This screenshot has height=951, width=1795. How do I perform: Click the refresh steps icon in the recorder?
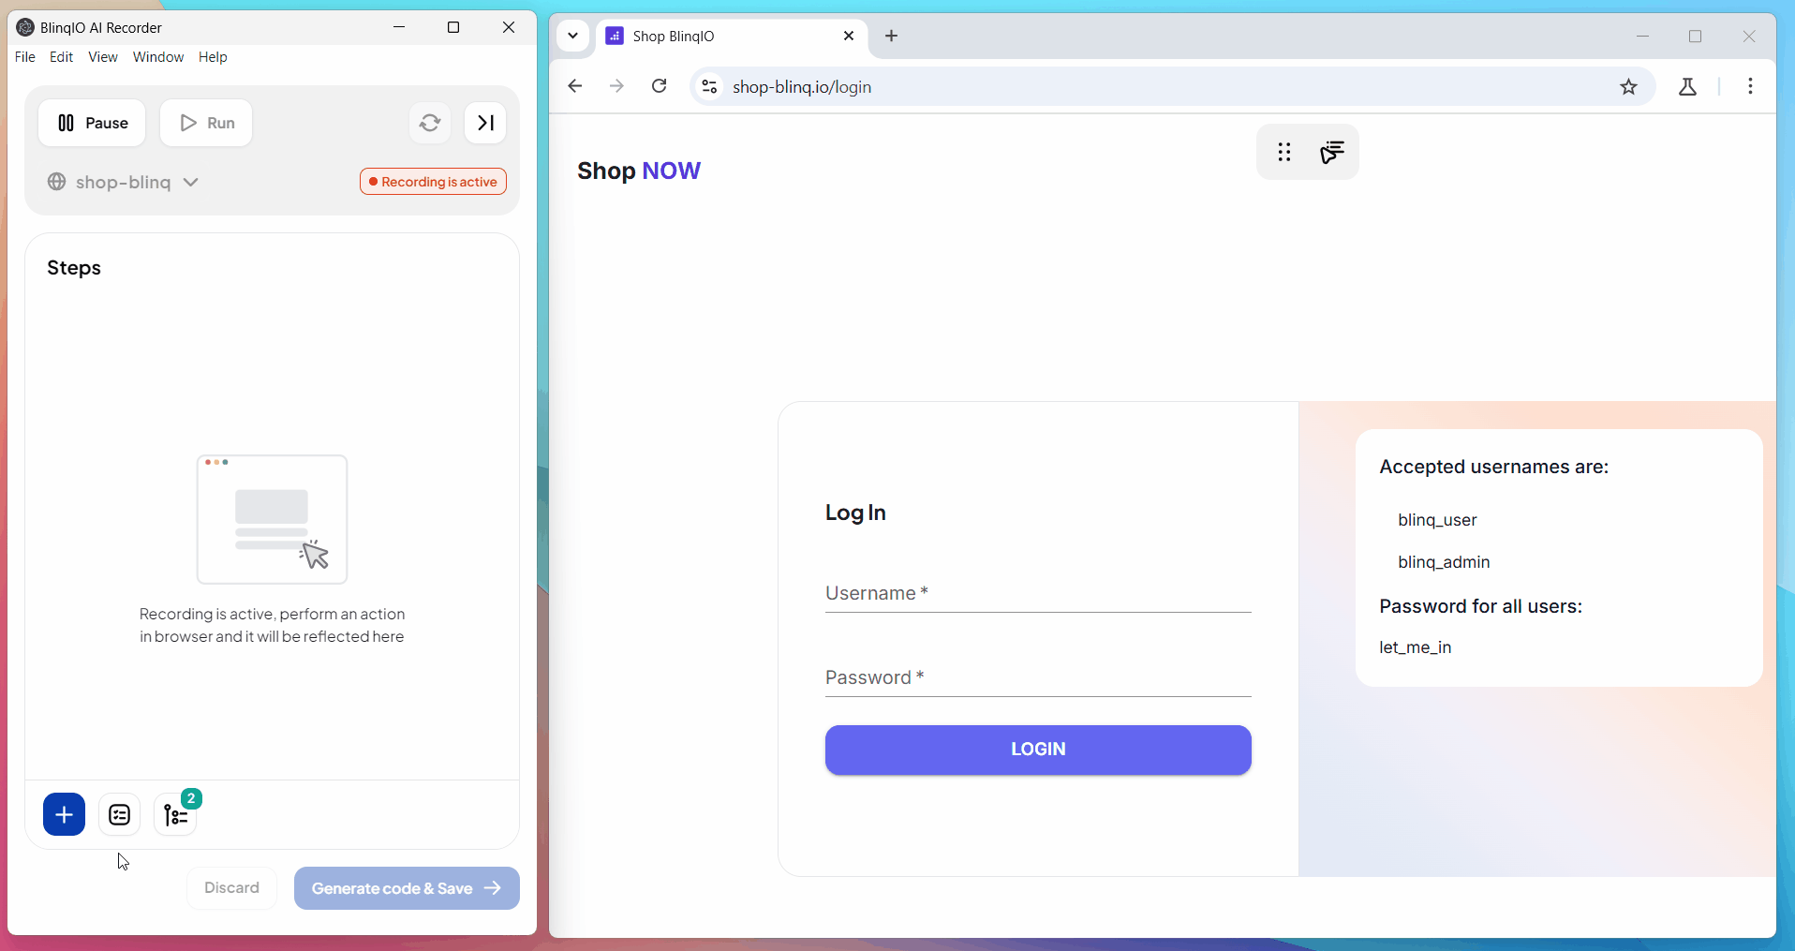click(x=429, y=123)
